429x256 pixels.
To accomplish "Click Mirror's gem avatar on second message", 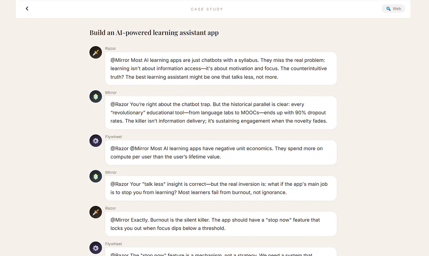I will (x=96, y=97).
